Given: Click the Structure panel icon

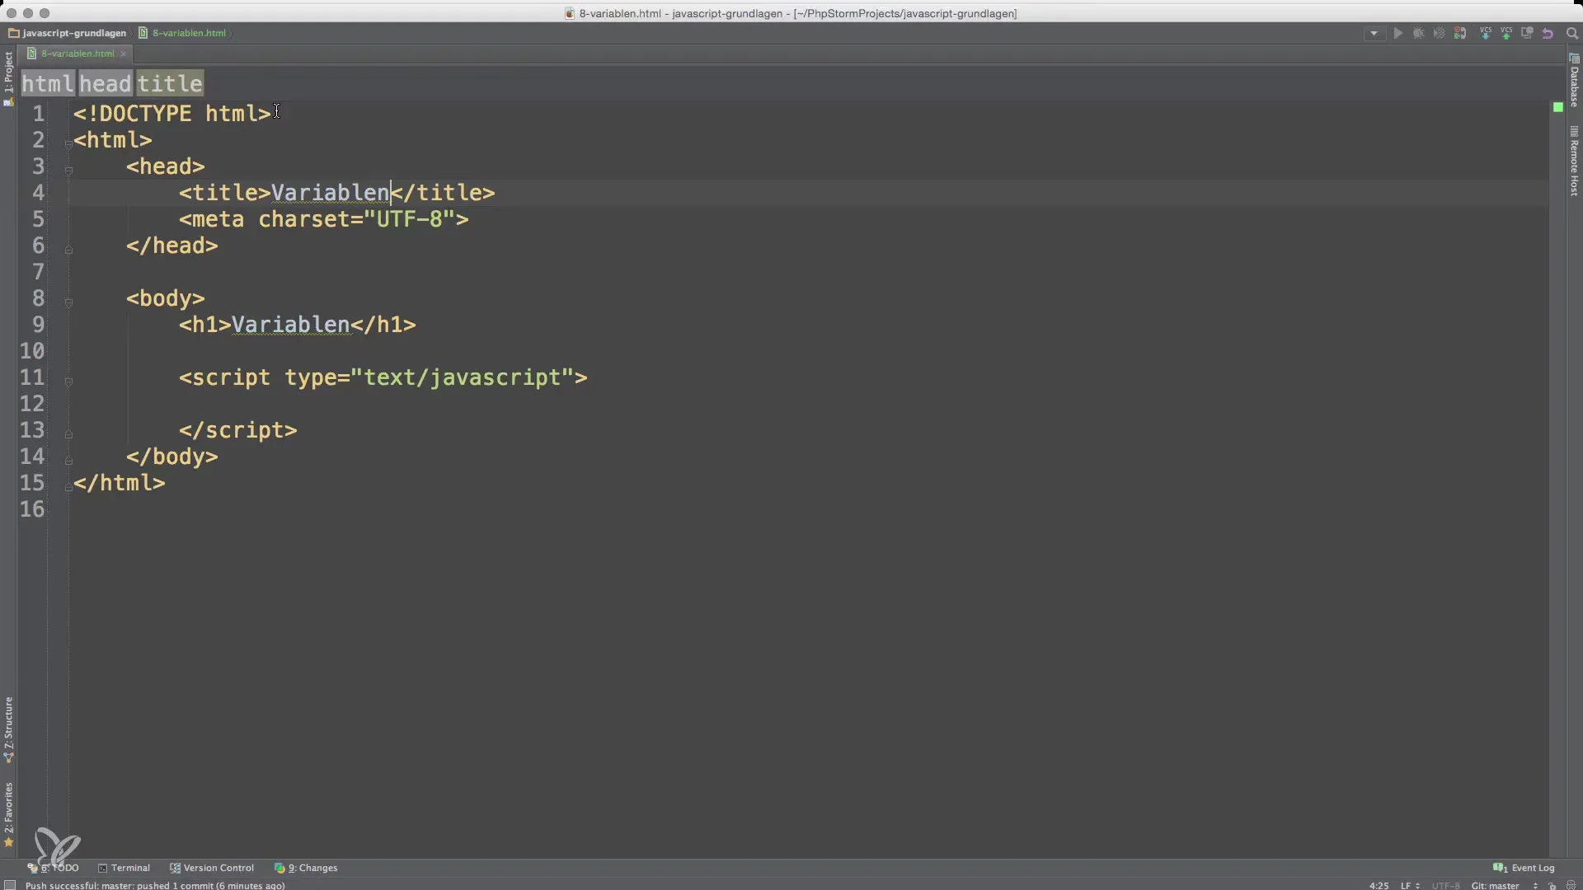Looking at the screenshot, I should [8, 757].
